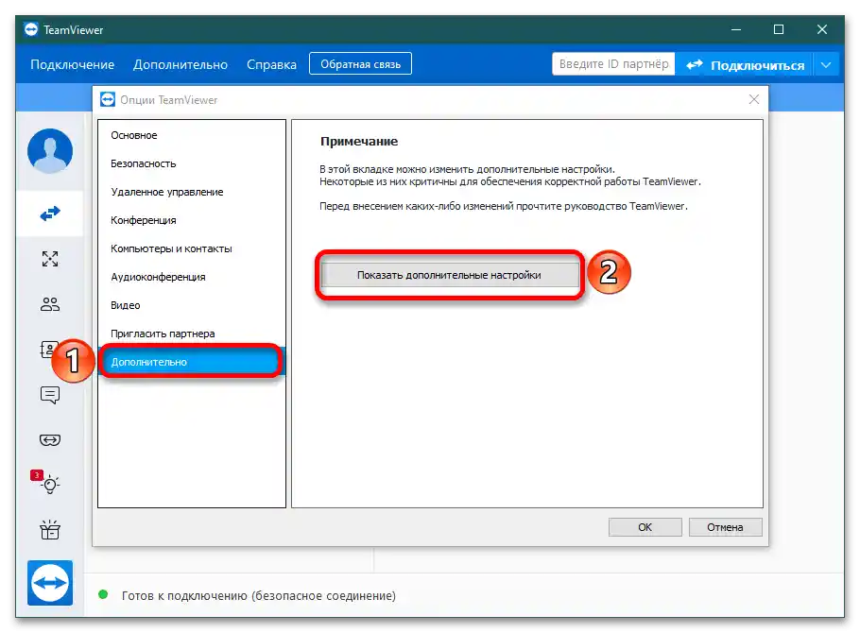Focus the partner ID input field
This screenshot has width=860, height=633.
[x=613, y=64]
